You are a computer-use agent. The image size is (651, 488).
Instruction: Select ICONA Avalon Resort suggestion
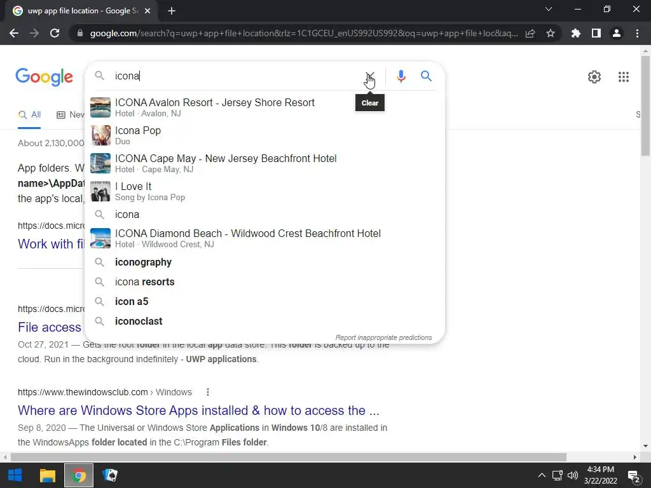pyautogui.click(x=264, y=107)
